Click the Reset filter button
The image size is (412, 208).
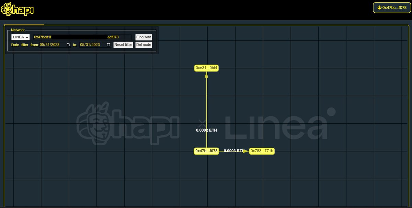click(123, 45)
